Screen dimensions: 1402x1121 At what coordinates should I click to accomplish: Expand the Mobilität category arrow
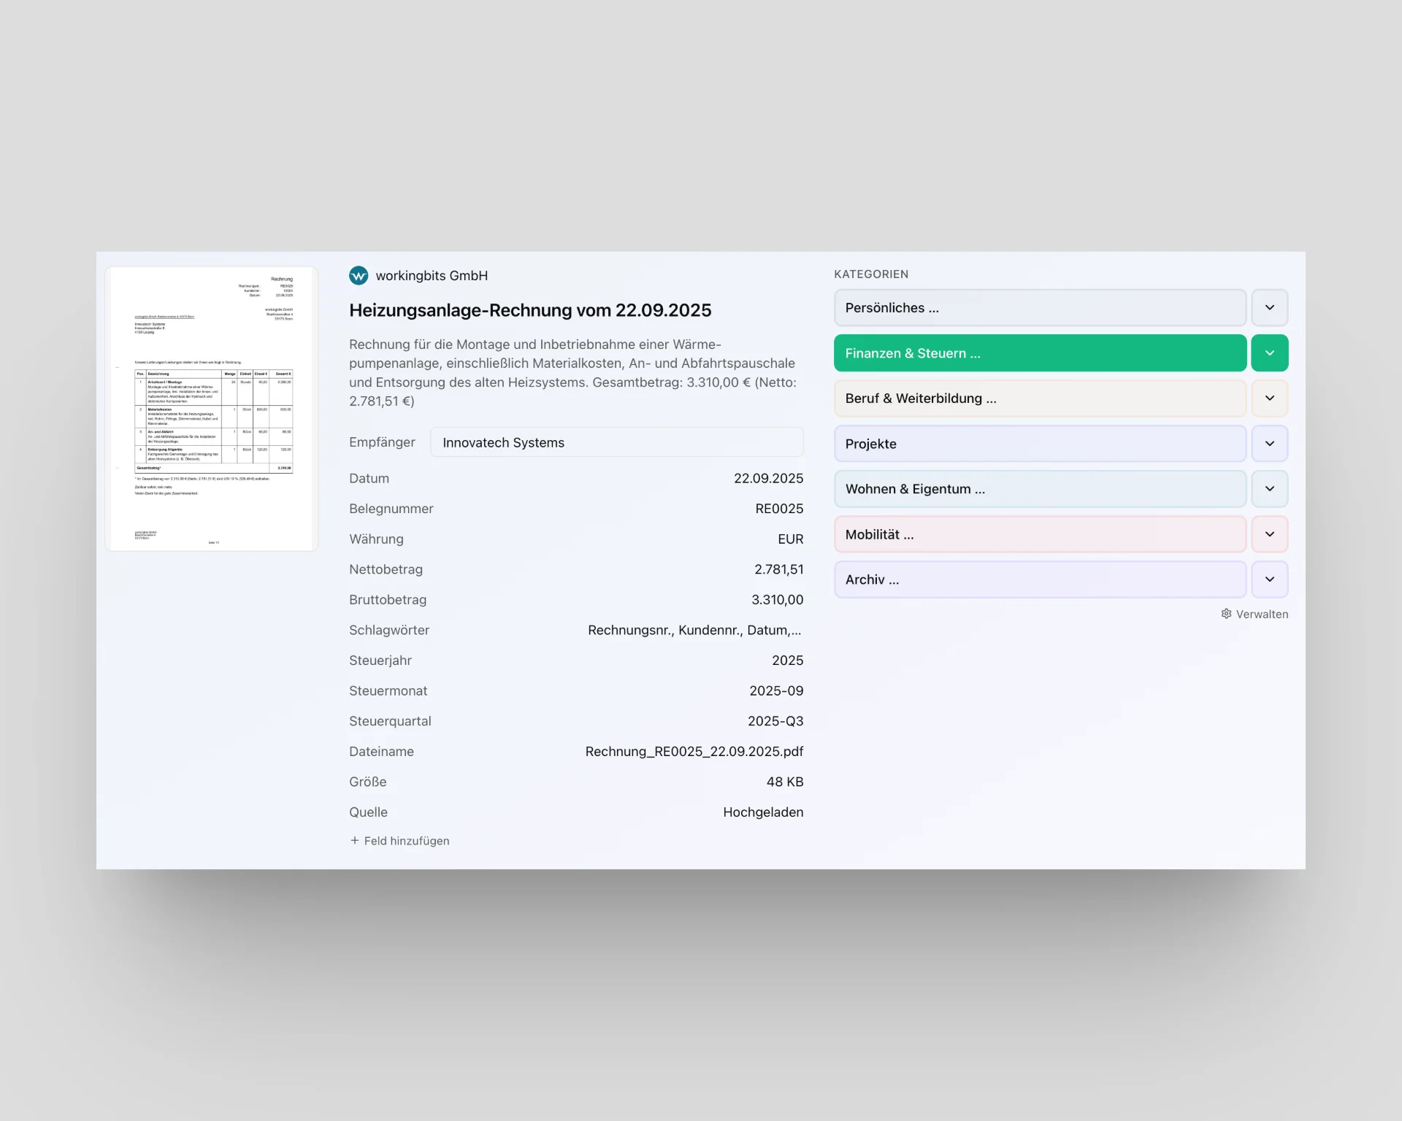pyautogui.click(x=1269, y=534)
